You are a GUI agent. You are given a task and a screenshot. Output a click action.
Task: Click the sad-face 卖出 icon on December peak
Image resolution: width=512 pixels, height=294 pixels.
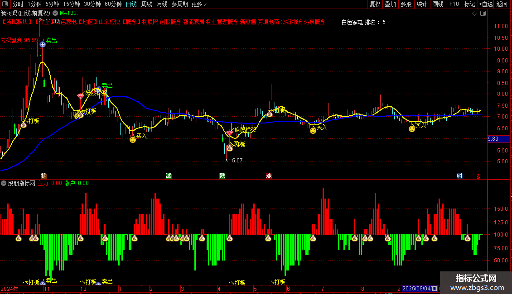tap(98, 90)
